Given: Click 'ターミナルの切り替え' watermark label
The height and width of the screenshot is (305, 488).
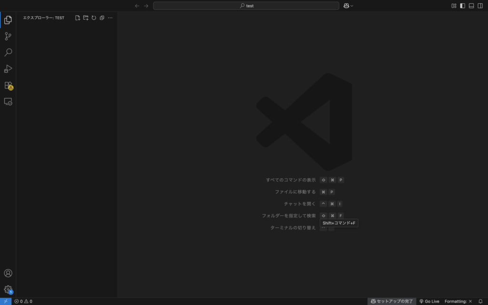Looking at the screenshot, I should click(x=293, y=227).
